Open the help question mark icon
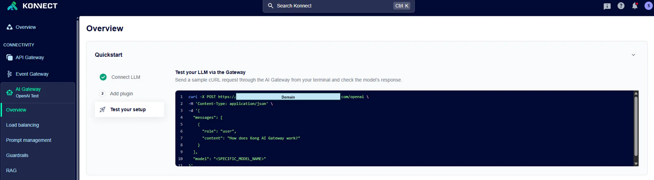Screen dimensions: 654x180 (621, 6)
